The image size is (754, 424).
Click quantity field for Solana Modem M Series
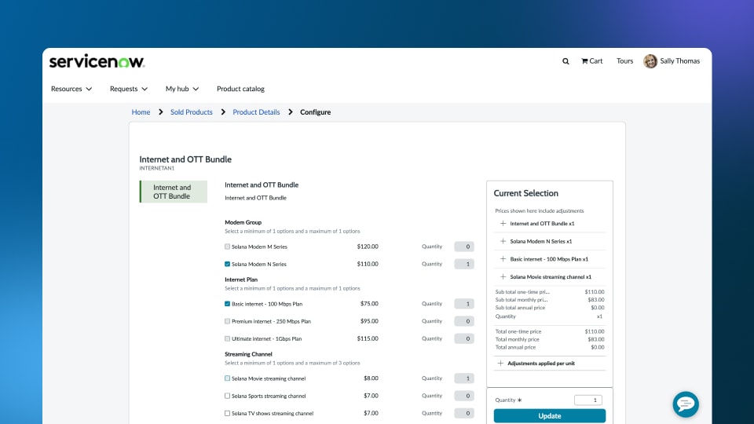[x=464, y=247]
